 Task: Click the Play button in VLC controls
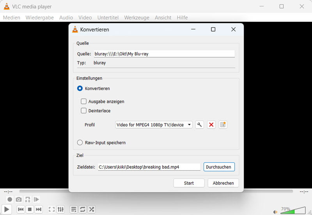tap(6, 209)
